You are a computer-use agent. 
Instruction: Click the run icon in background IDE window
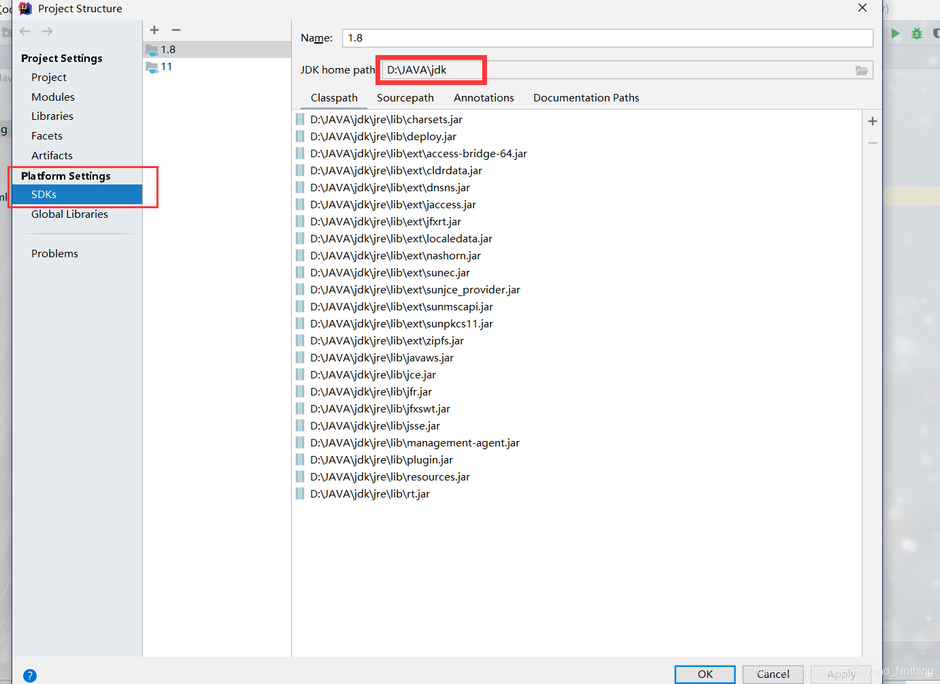click(x=896, y=33)
